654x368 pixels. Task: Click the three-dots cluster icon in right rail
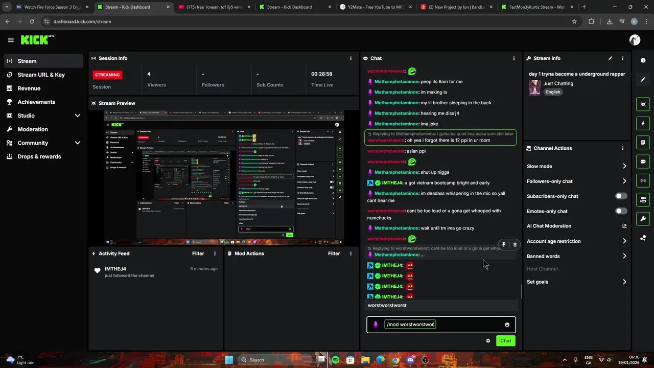point(643,238)
